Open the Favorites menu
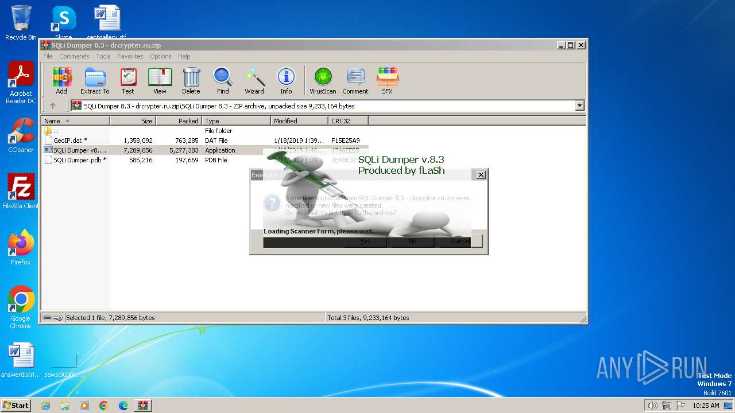 coord(130,56)
